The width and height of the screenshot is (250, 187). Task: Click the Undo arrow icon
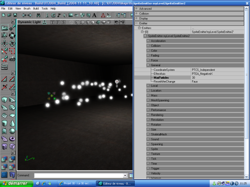24,15
